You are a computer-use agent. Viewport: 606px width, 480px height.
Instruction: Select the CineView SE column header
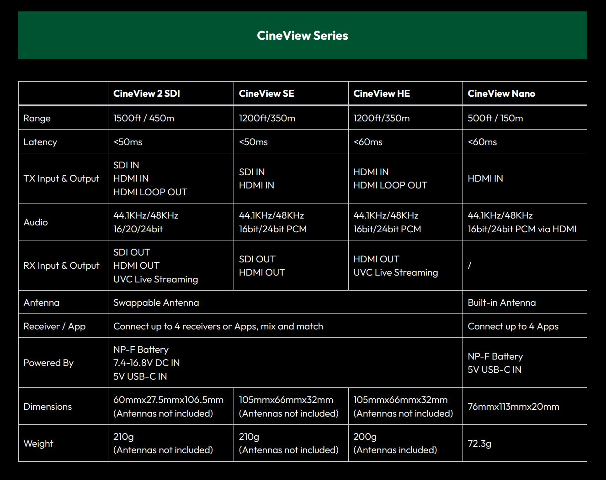tap(266, 94)
